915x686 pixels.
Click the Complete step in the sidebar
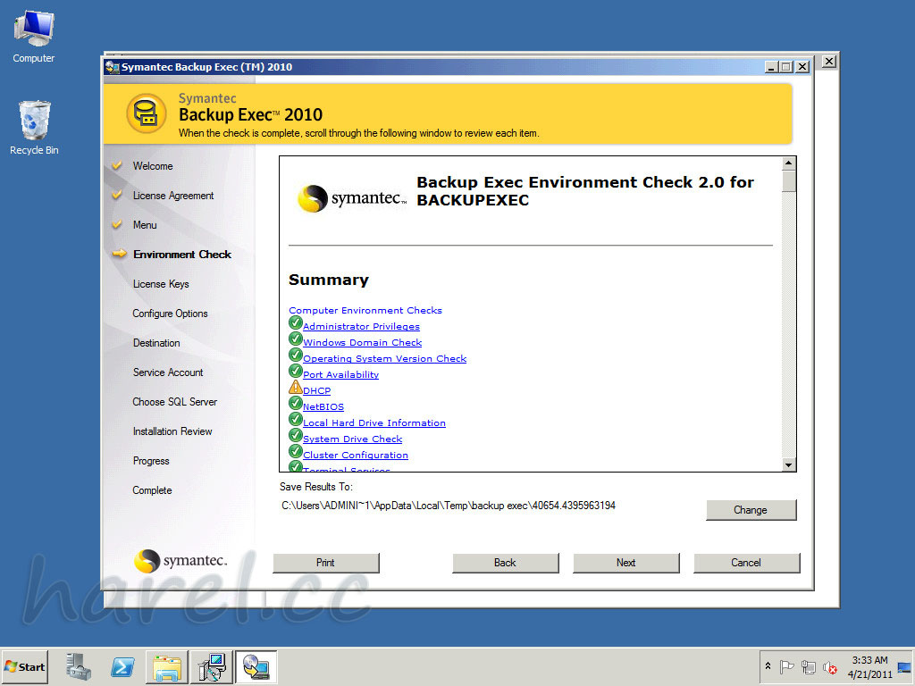tap(152, 490)
